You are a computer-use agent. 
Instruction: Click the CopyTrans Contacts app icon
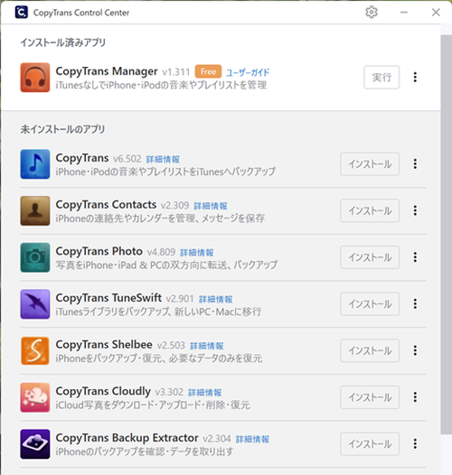coord(35,210)
